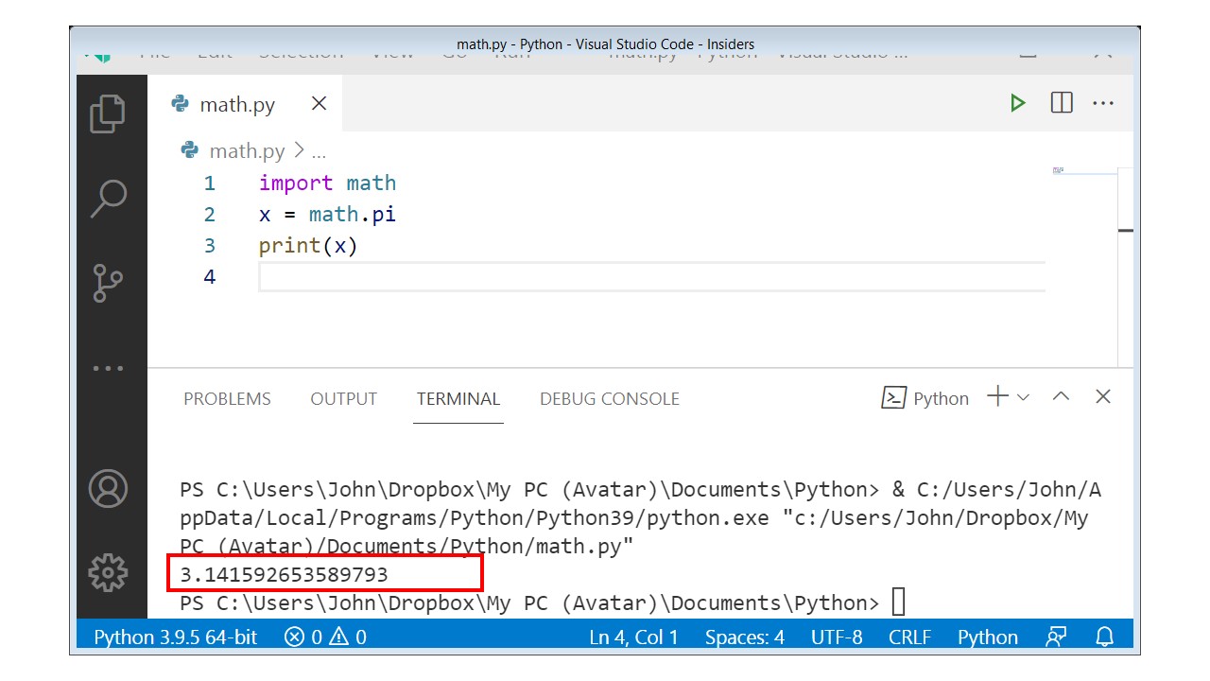Image resolution: width=1210 pixels, height=681 pixels.
Task: Kill the active terminal
Action: (1102, 397)
